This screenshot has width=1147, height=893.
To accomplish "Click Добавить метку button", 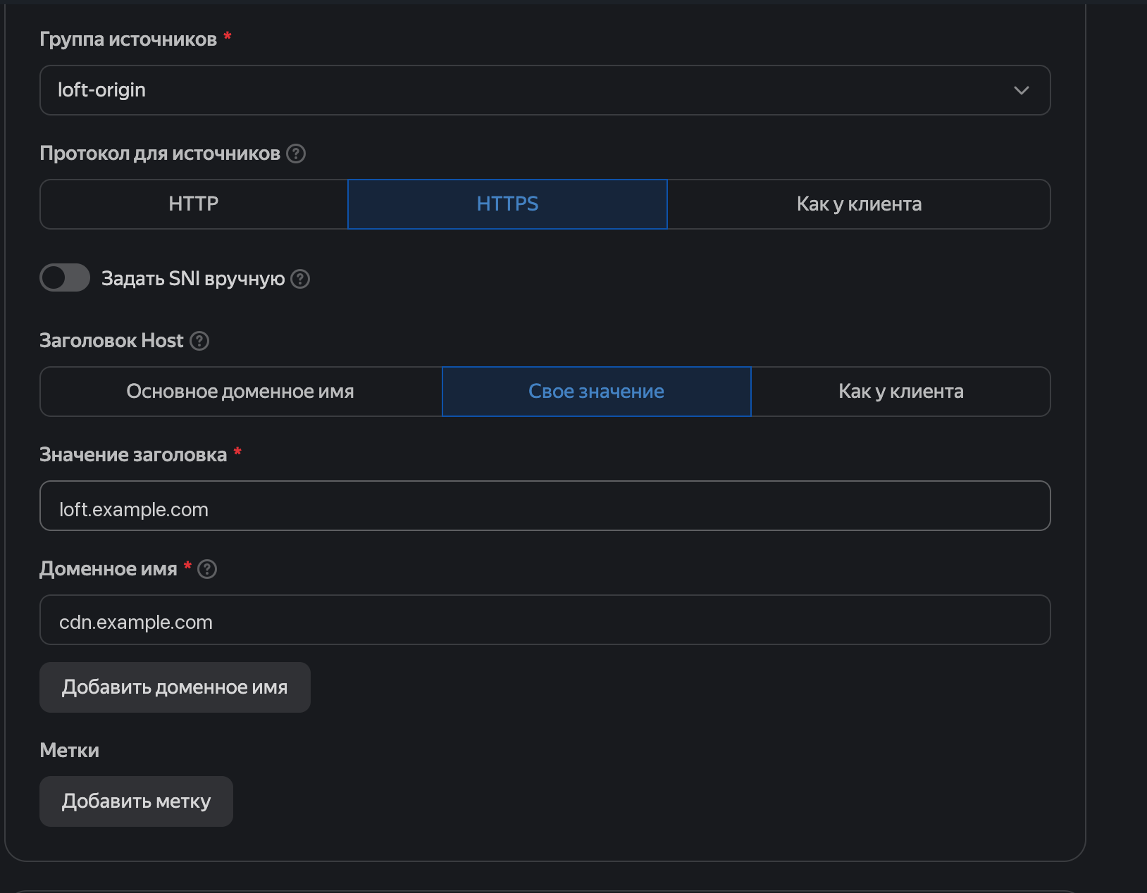I will pyautogui.click(x=136, y=801).
